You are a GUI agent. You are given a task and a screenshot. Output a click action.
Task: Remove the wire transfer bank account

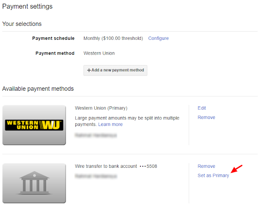tap(206, 166)
